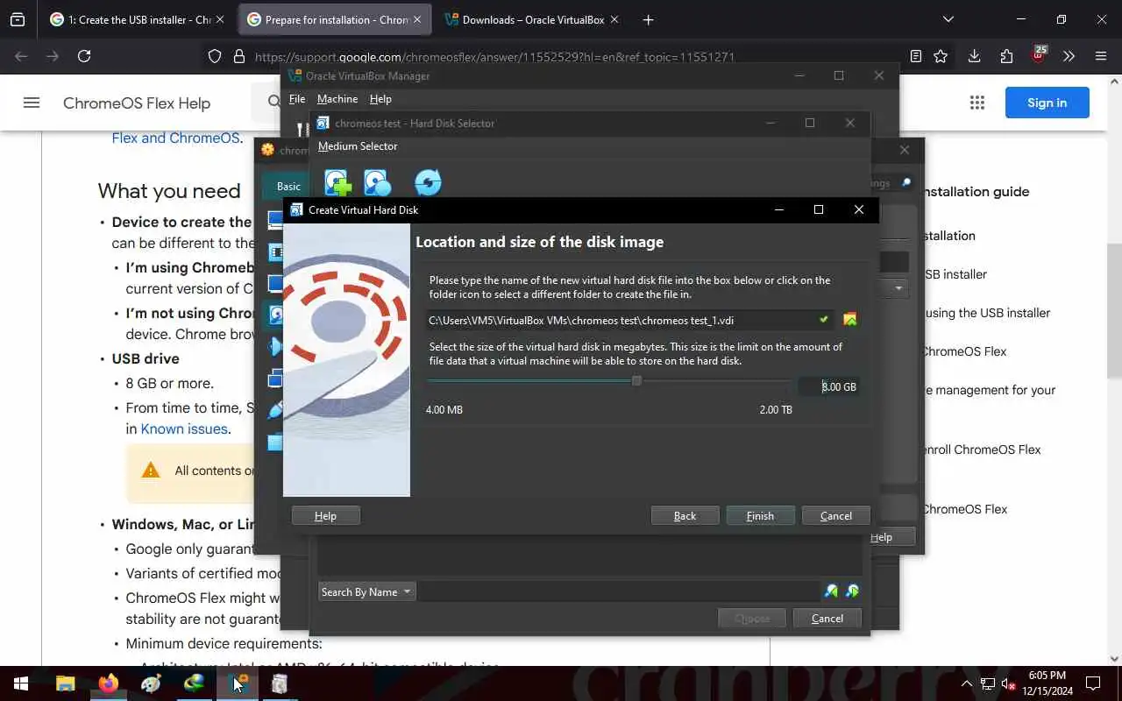Open the Firefox application menu
Image resolution: width=1122 pixels, height=701 pixels.
coord(1101,56)
